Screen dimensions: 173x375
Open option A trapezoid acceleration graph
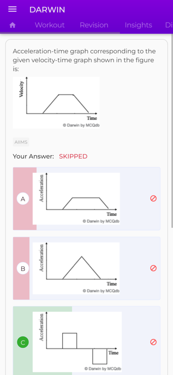tap(76, 198)
